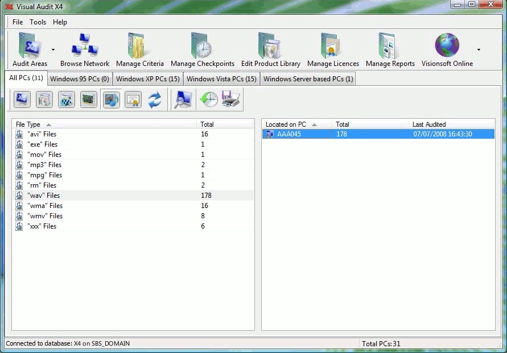
Task: Select the "wmv" Files row
Action: pos(133,216)
